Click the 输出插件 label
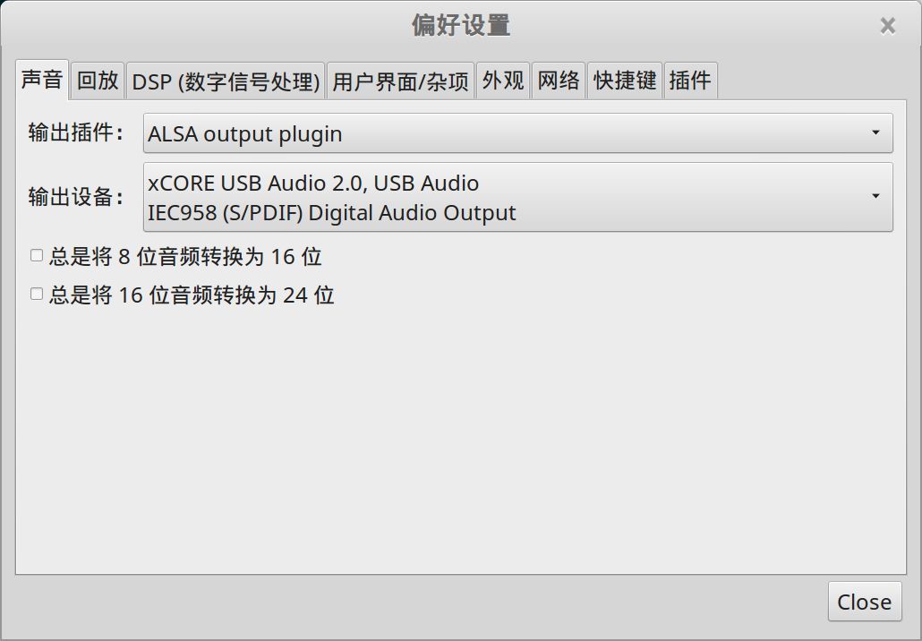 pyautogui.click(x=75, y=133)
